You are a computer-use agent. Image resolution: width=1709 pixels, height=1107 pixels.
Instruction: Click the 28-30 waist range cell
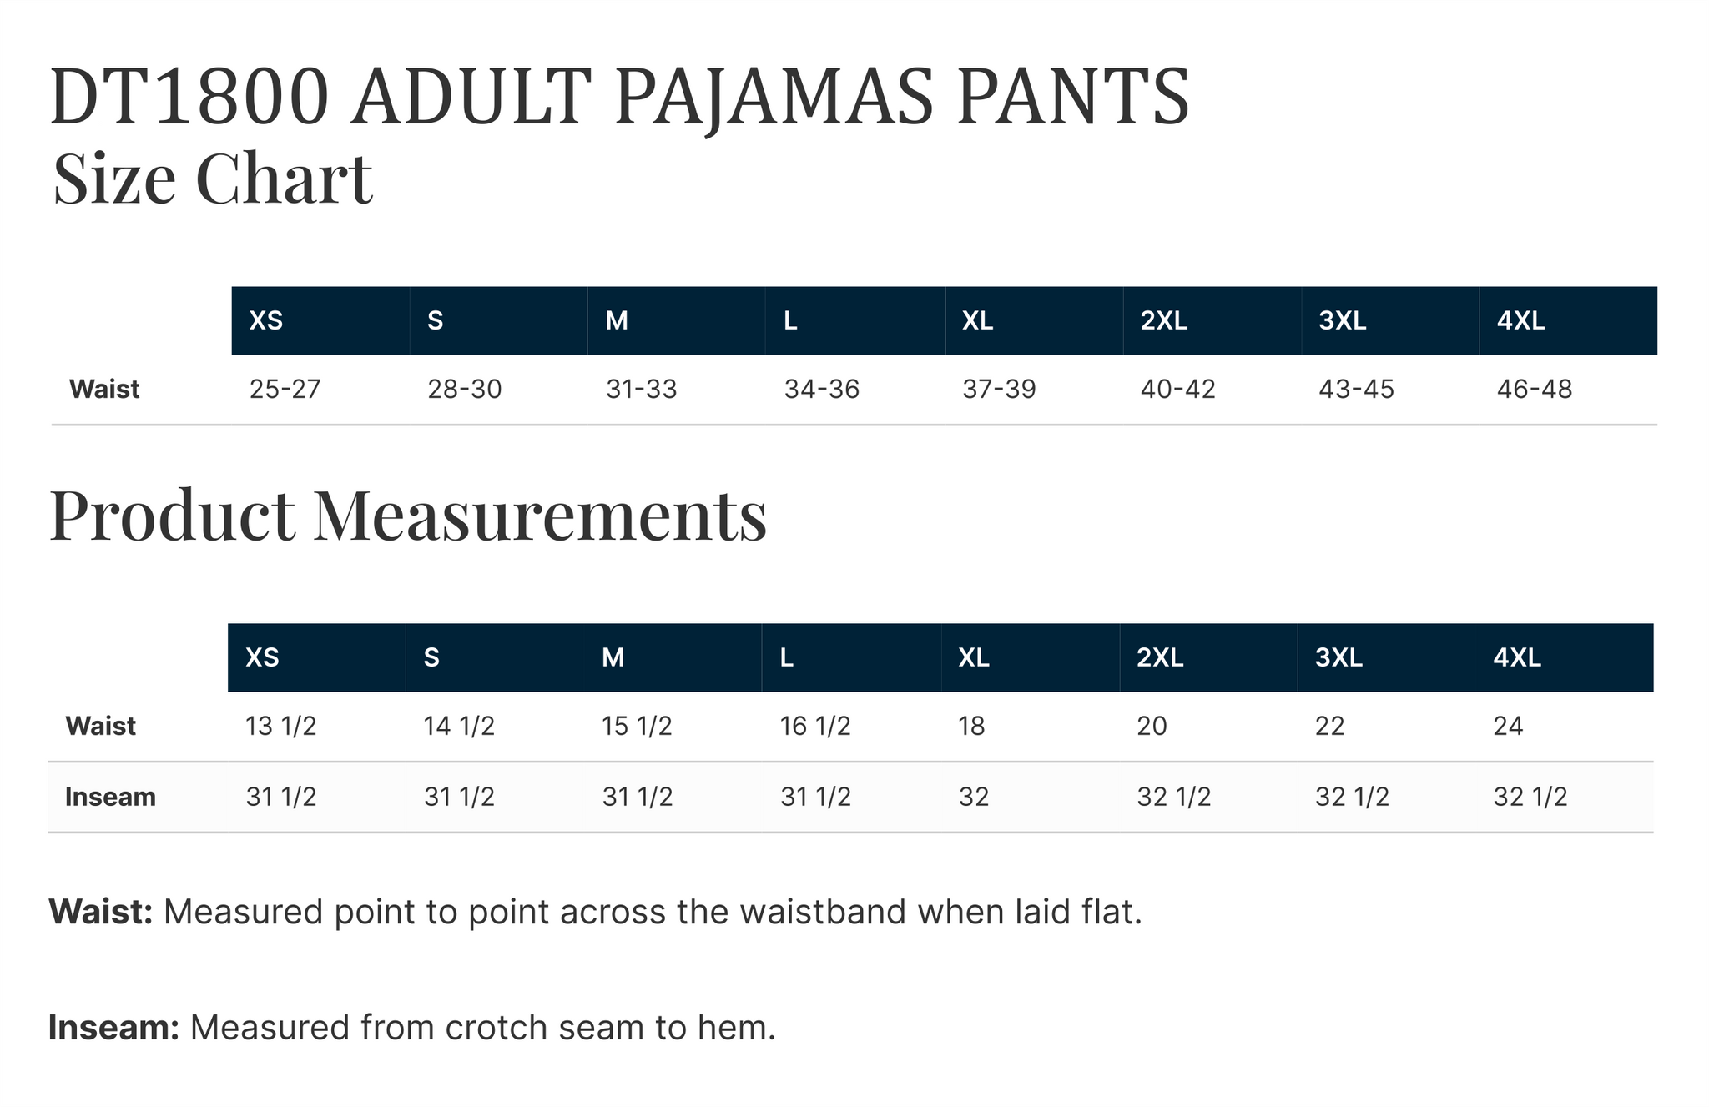(465, 390)
